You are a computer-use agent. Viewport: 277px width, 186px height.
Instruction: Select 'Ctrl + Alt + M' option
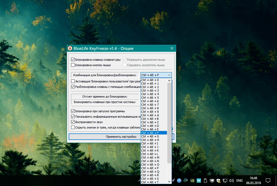pos(154,158)
